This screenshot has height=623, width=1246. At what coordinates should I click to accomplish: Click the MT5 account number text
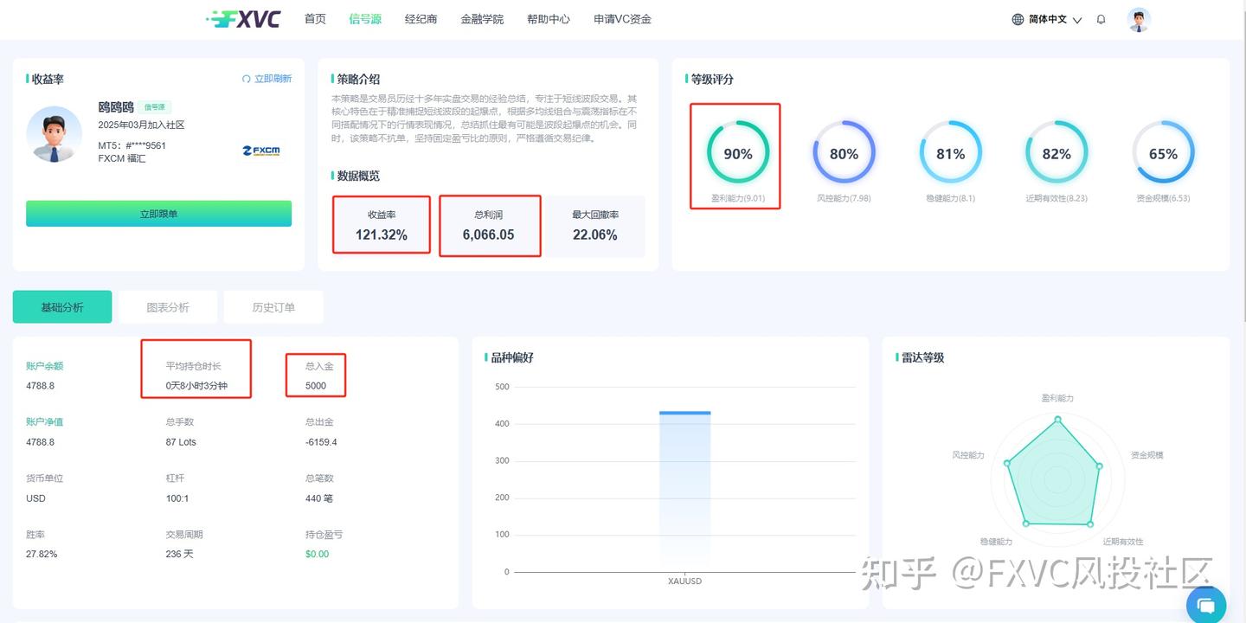click(132, 145)
